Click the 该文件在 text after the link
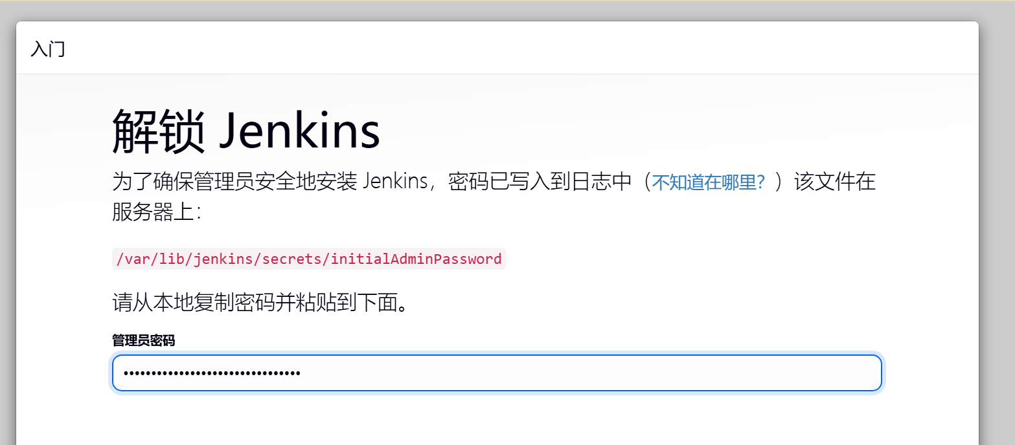 click(835, 182)
